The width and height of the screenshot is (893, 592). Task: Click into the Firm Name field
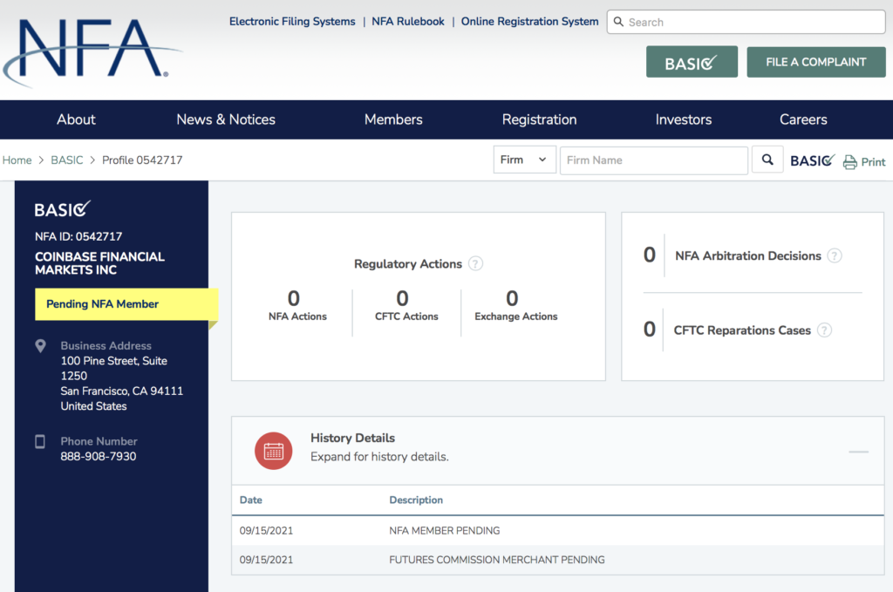click(654, 160)
